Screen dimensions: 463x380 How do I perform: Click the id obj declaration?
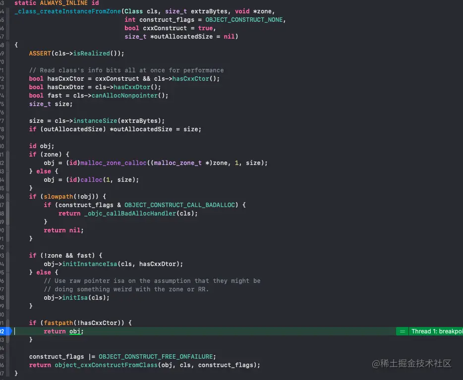point(42,146)
